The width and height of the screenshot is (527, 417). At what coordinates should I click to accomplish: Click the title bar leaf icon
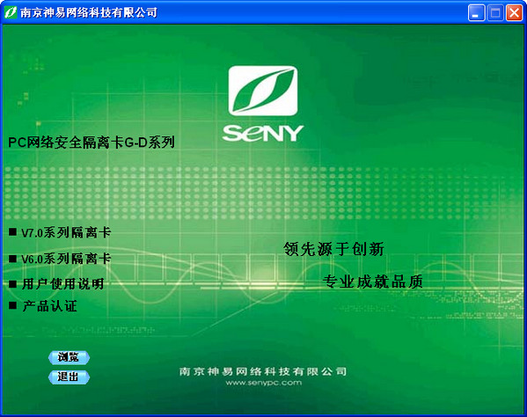point(10,12)
